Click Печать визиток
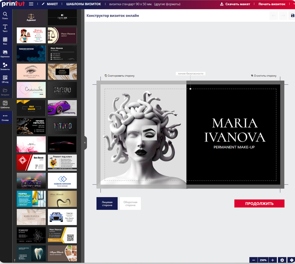The width and height of the screenshot is (295, 264). tap(272, 4)
